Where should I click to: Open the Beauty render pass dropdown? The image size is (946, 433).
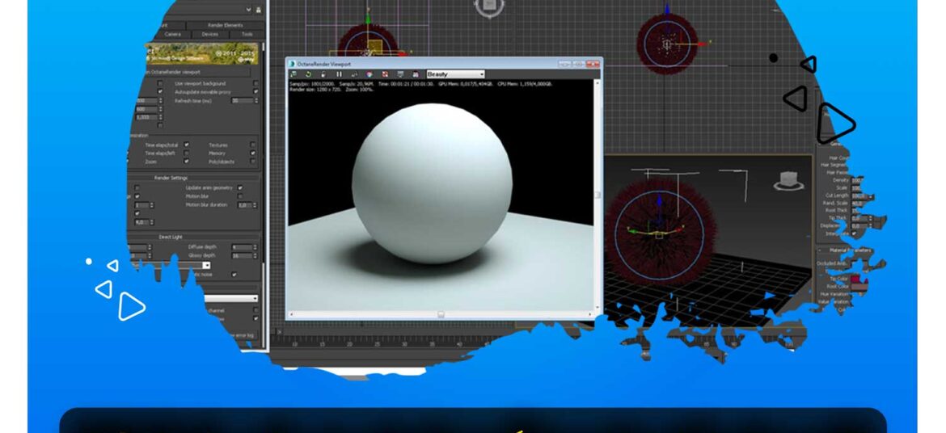(455, 74)
